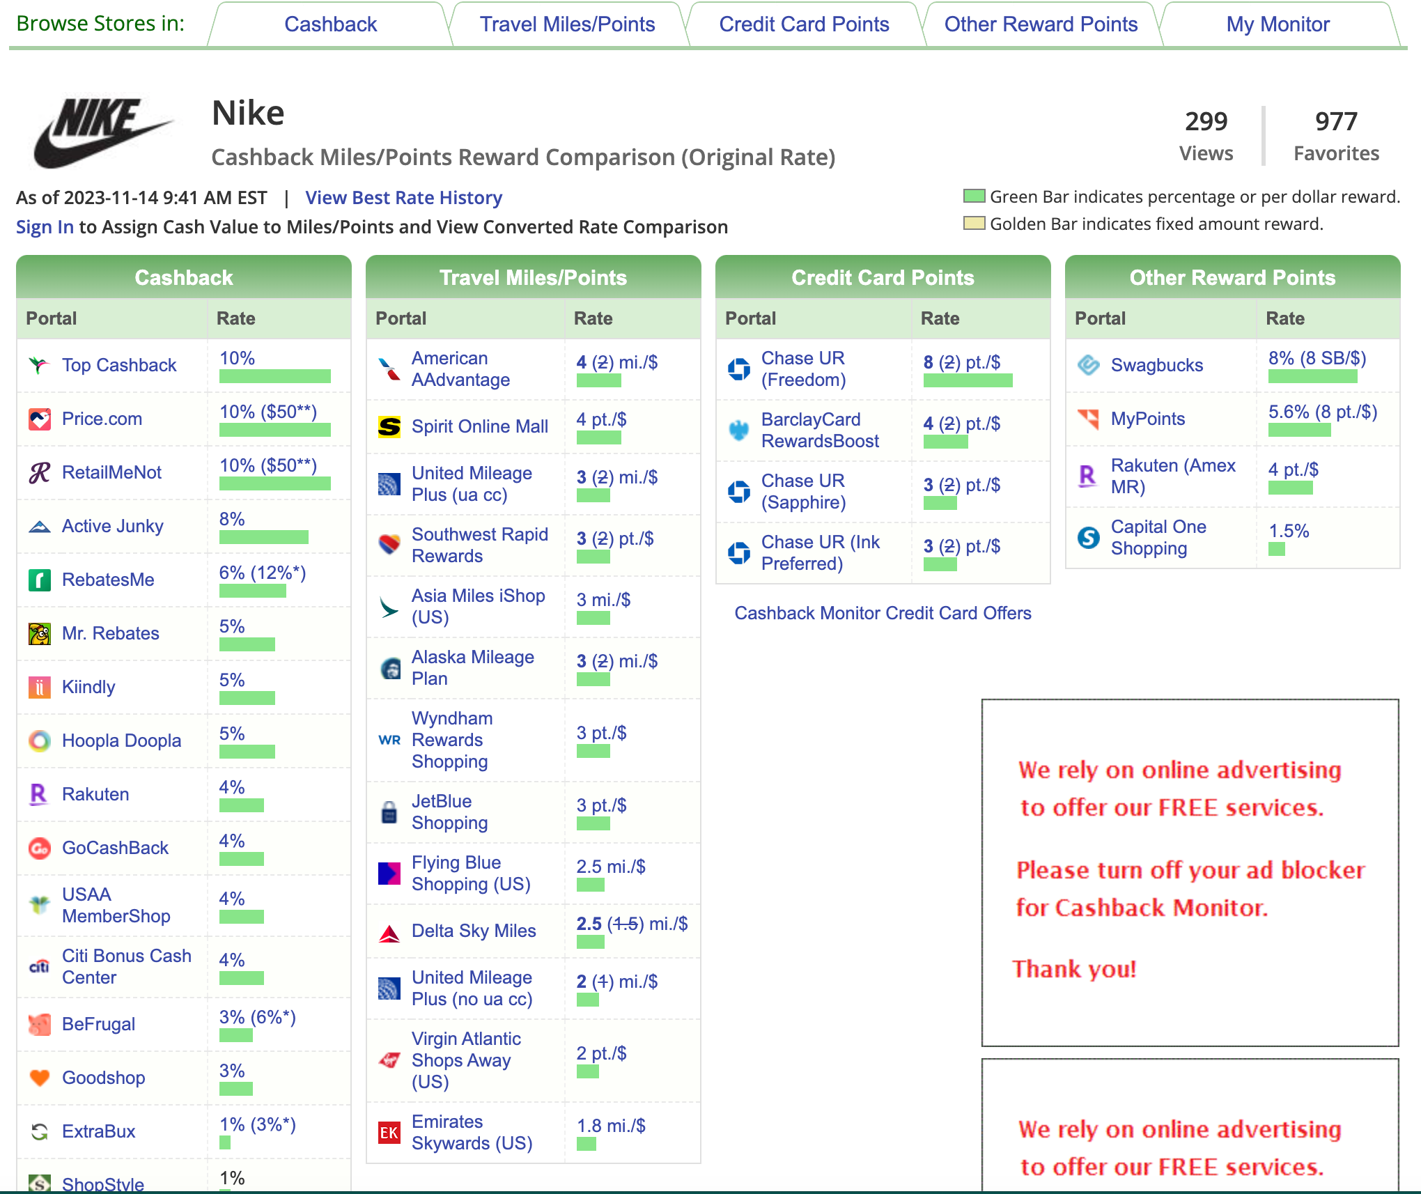Open Rakuten (Amex MR) portal link

click(1173, 476)
